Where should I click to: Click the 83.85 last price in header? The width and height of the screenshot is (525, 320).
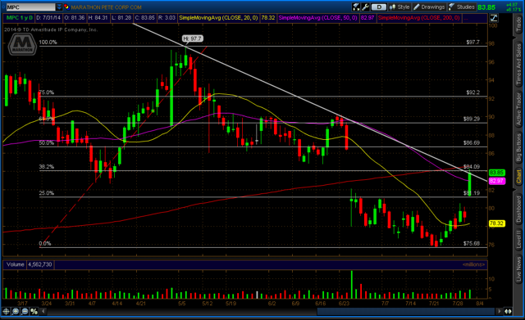(486, 7)
